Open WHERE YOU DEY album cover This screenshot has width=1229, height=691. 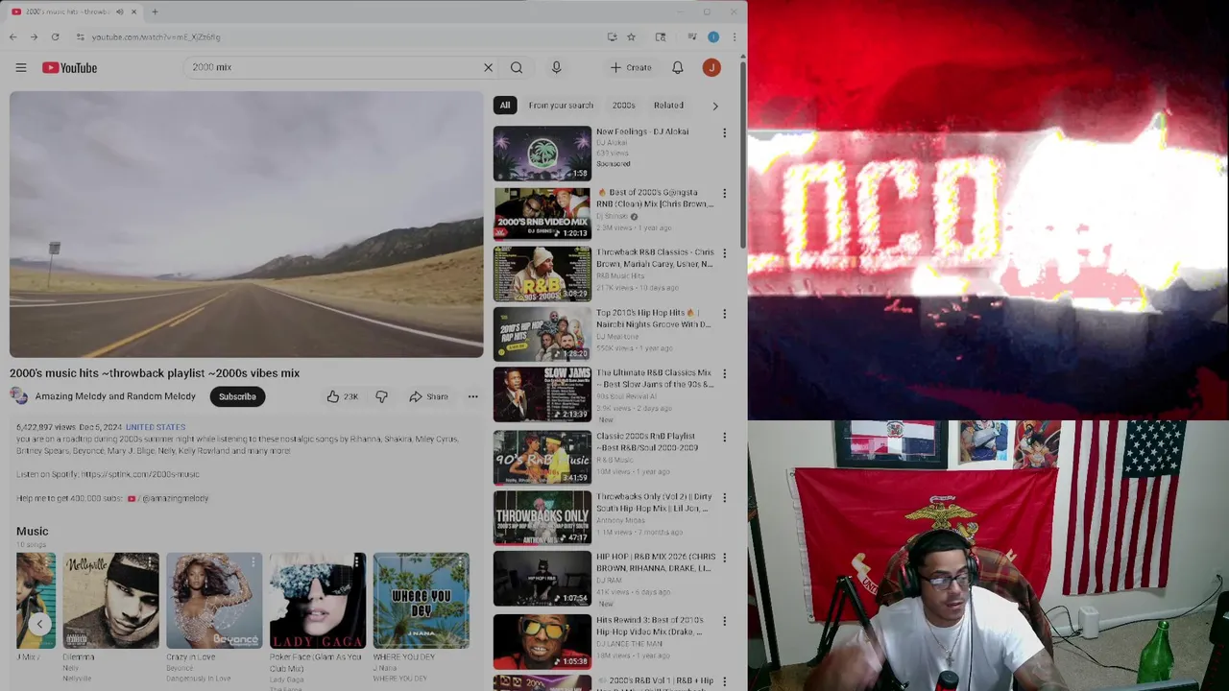pyautogui.click(x=422, y=601)
